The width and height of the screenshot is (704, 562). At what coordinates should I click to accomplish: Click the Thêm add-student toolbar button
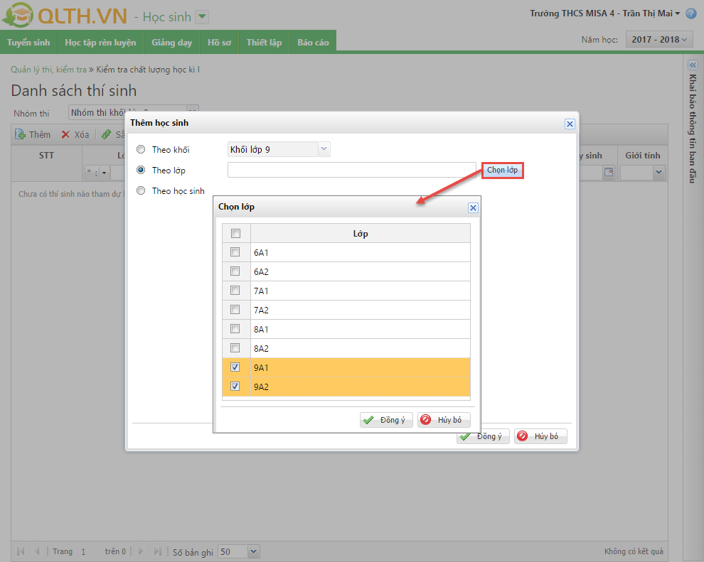pyautogui.click(x=33, y=134)
